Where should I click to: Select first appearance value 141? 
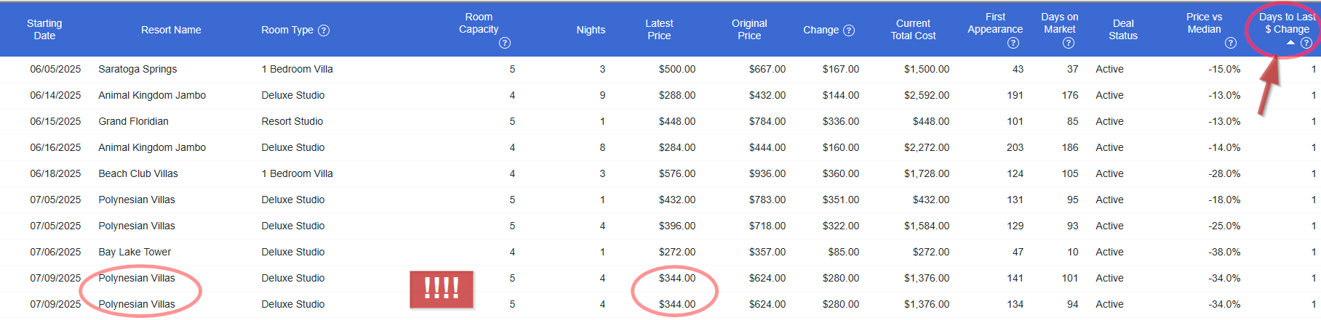tap(1015, 279)
